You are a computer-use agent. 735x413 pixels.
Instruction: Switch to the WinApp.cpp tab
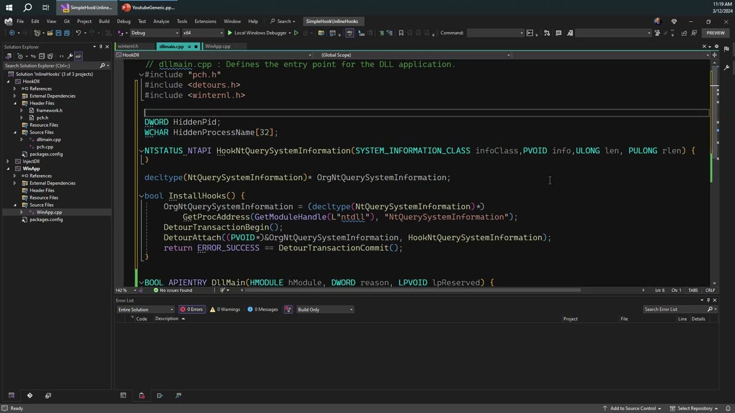pos(218,46)
